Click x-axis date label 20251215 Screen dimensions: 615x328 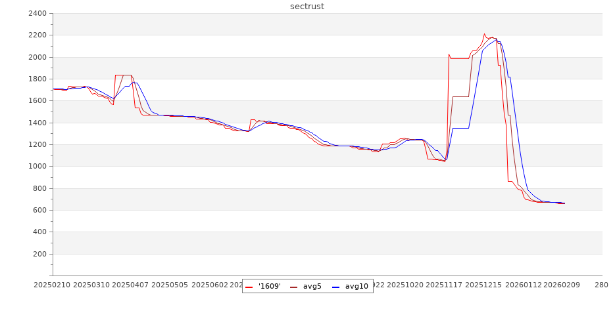pos(483,285)
